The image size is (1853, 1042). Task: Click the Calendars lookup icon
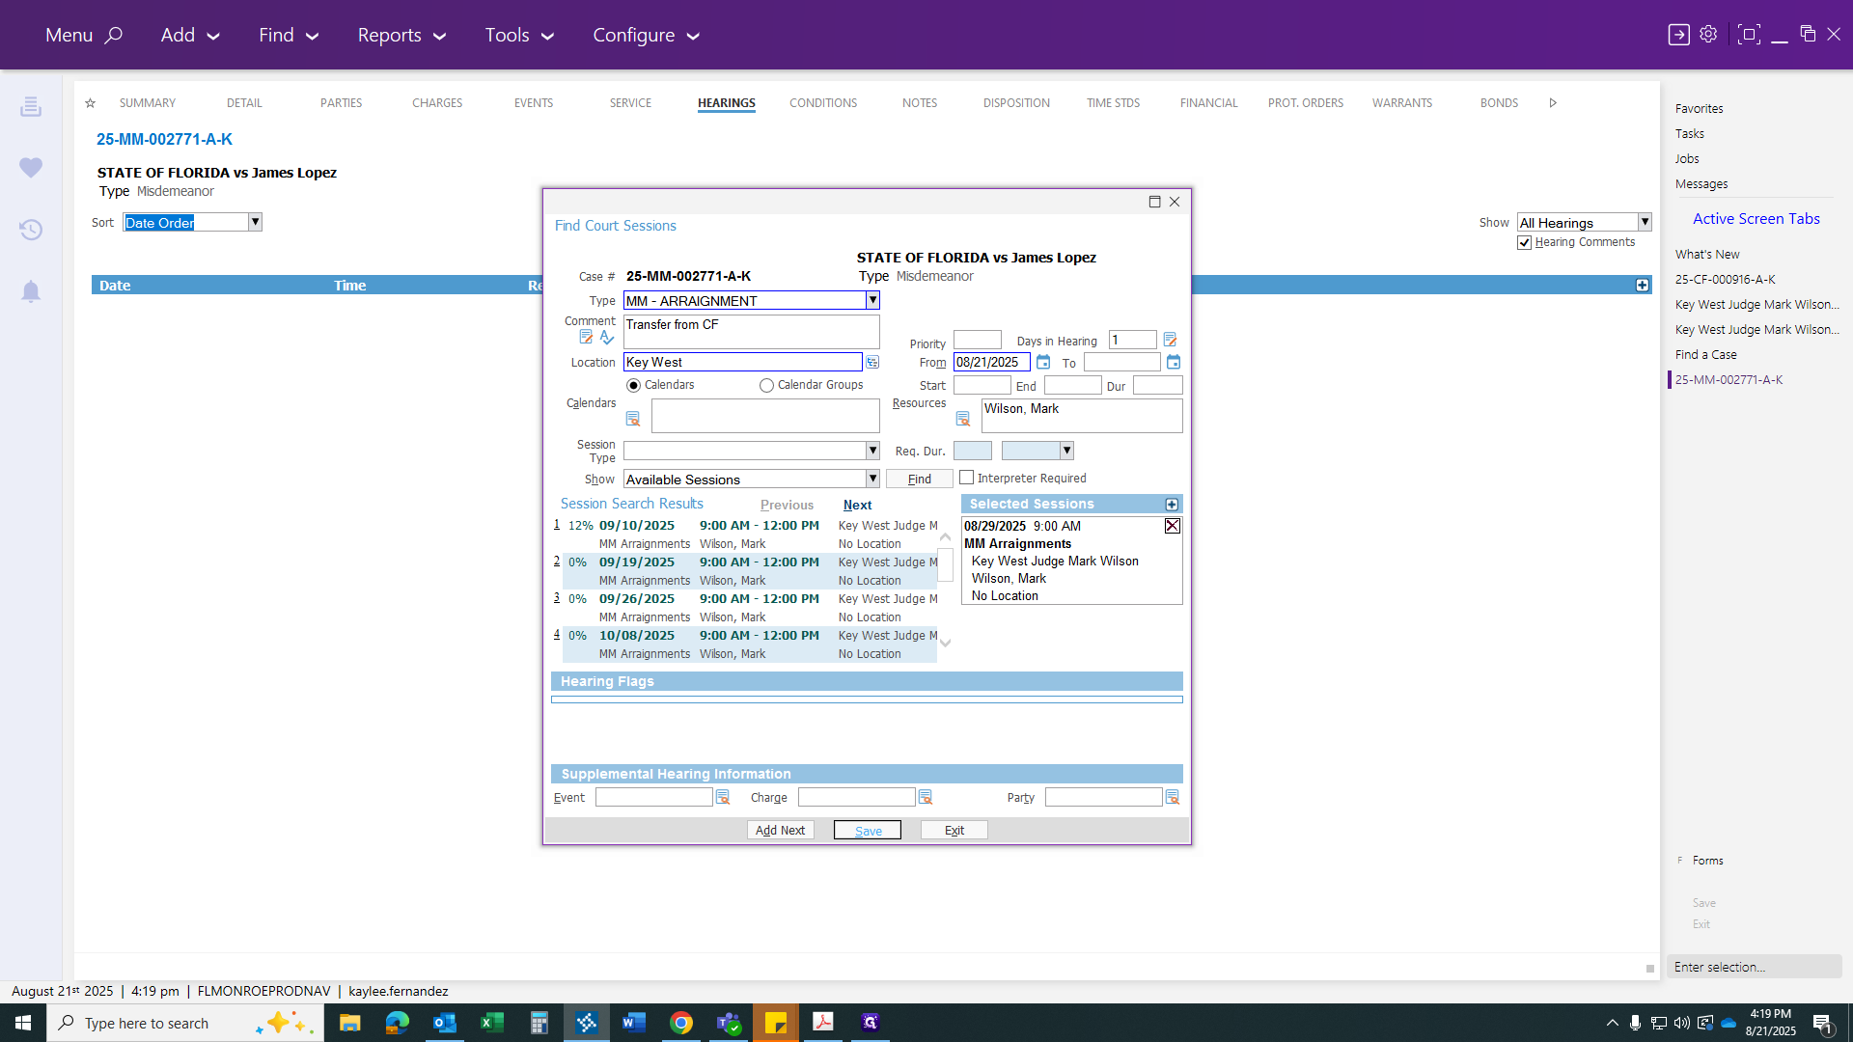[x=633, y=419]
